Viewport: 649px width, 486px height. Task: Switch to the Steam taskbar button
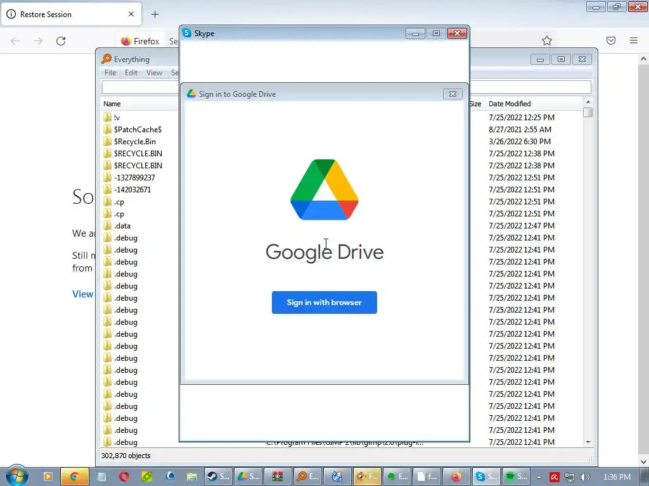tap(218, 477)
